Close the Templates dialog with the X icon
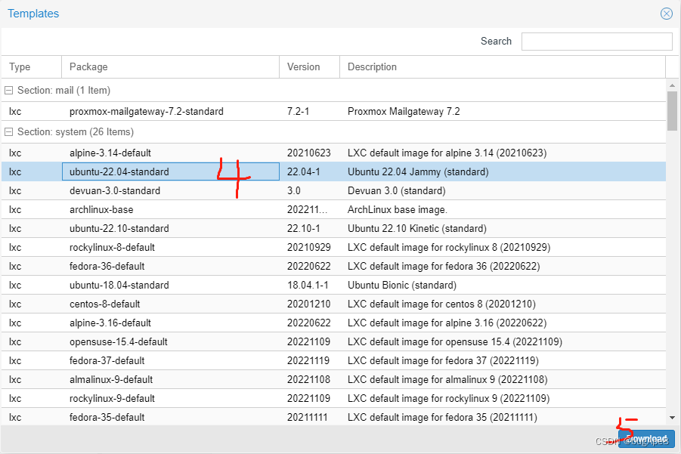Image resolution: width=681 pixels, height=454 pixels. pos(666,14)
